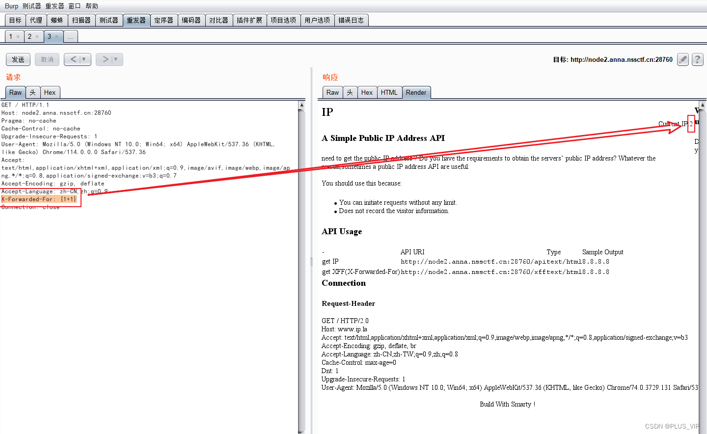
Task: Switch to the 编码器 tab
Action: pos(191,20)
